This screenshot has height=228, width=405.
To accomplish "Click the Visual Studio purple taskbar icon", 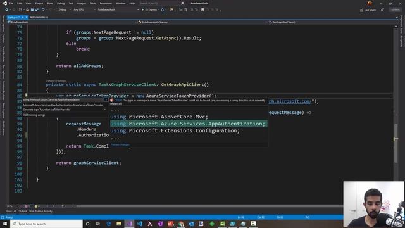I will (x=129, y=224).
